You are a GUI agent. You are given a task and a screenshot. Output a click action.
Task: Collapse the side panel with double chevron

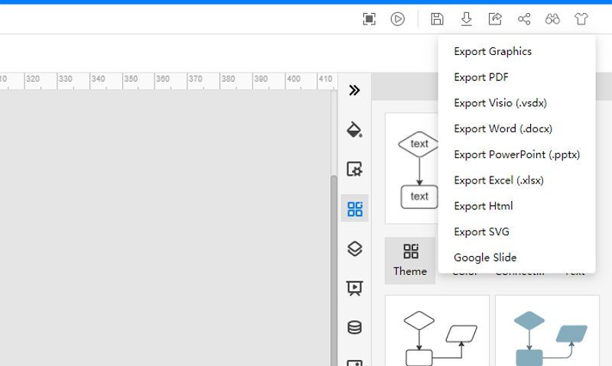tap(354, 90)
